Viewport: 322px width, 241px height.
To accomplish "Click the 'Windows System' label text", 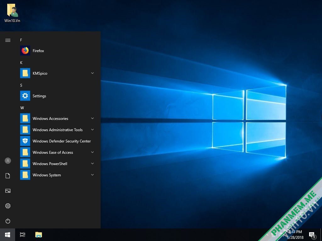I will (47, 175).
